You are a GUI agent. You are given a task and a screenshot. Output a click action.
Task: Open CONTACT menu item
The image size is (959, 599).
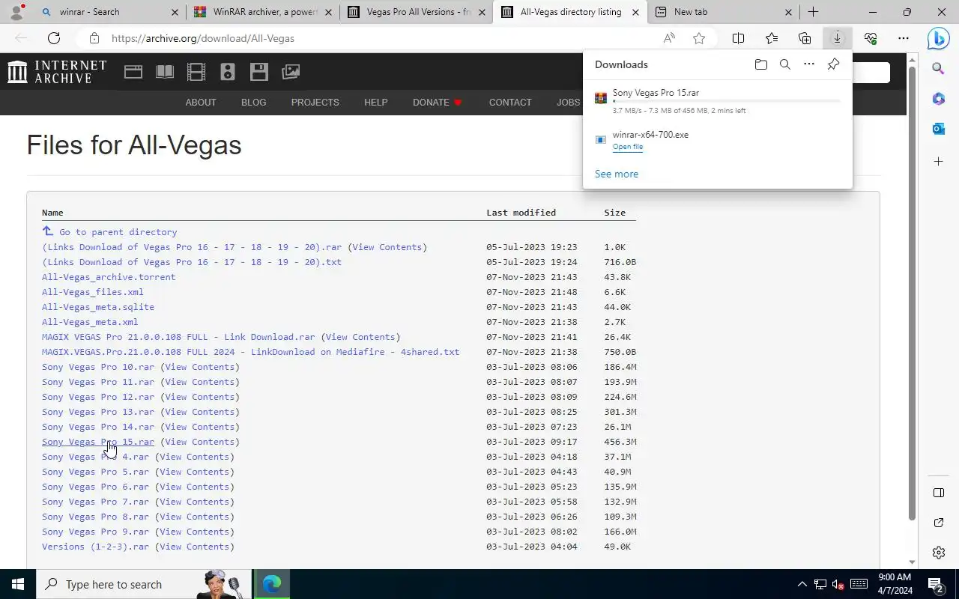(510, 103)
